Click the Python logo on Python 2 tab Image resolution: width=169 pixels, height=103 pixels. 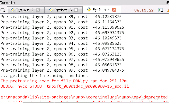pyautogui.click(x=13, y=10)
